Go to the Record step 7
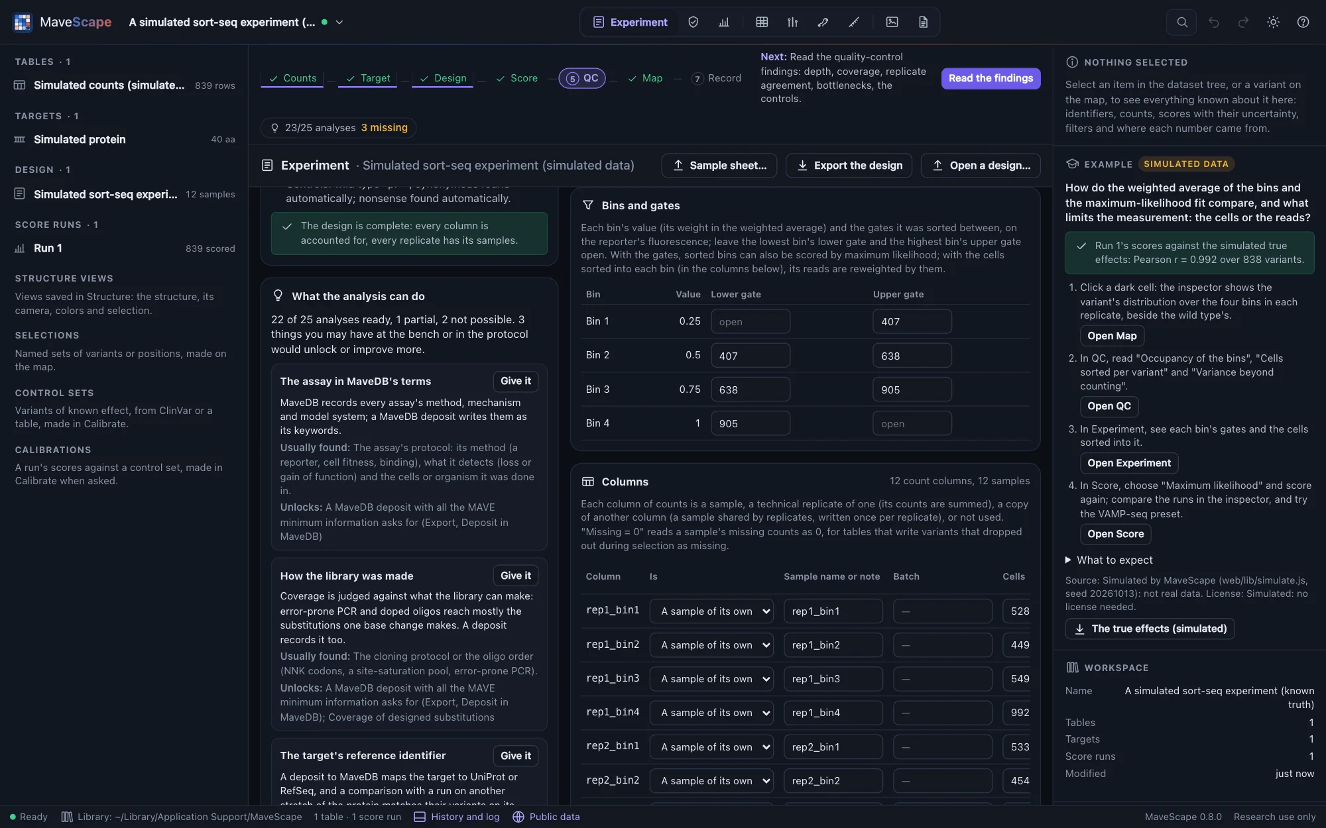 click(716, 78)
